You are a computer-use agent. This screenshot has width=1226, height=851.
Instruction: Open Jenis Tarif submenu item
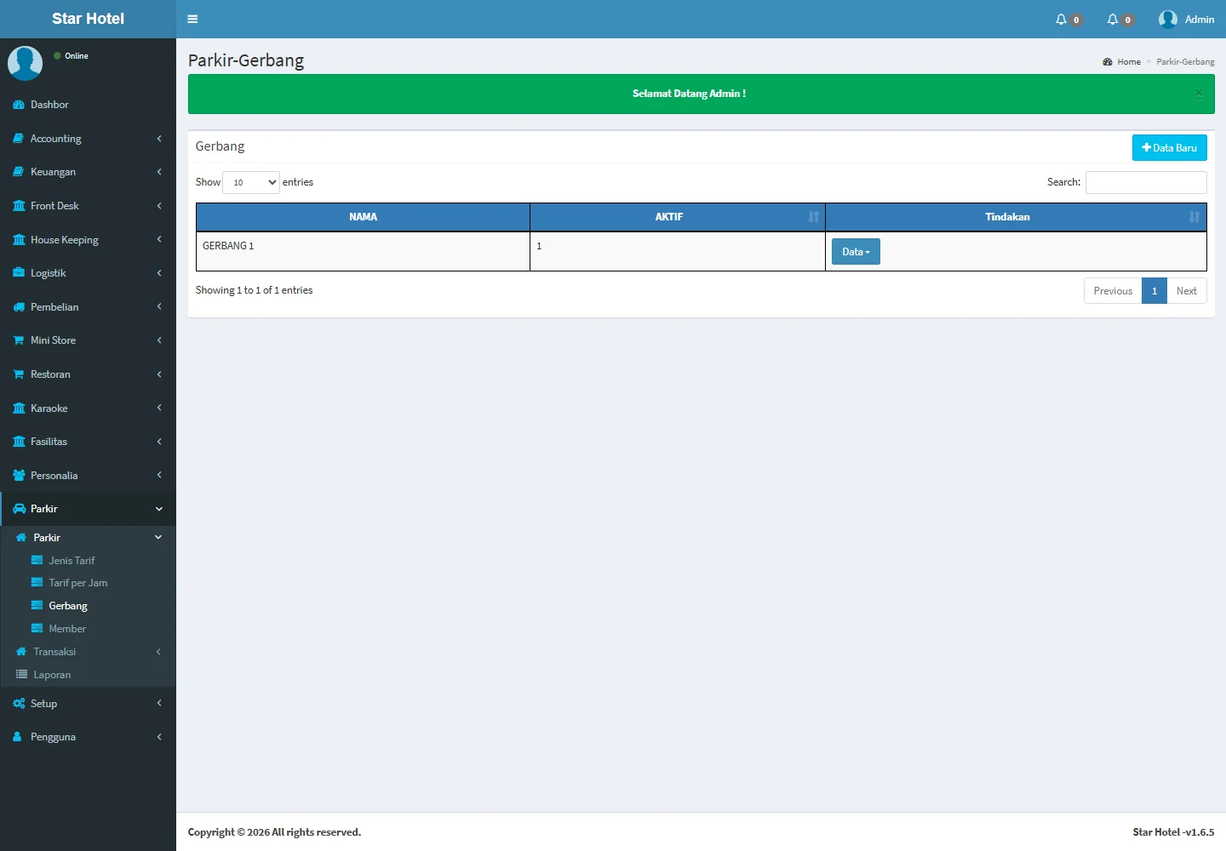click(x=72, y=561)
